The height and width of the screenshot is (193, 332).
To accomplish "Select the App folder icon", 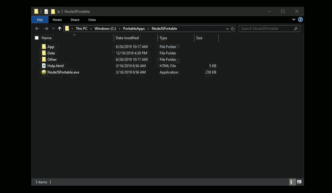I will [x=44, y=46].
